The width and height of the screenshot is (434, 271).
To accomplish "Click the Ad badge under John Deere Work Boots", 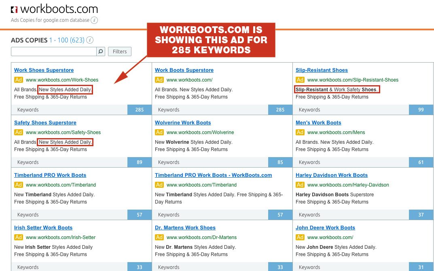I will [x=300, y=237].
